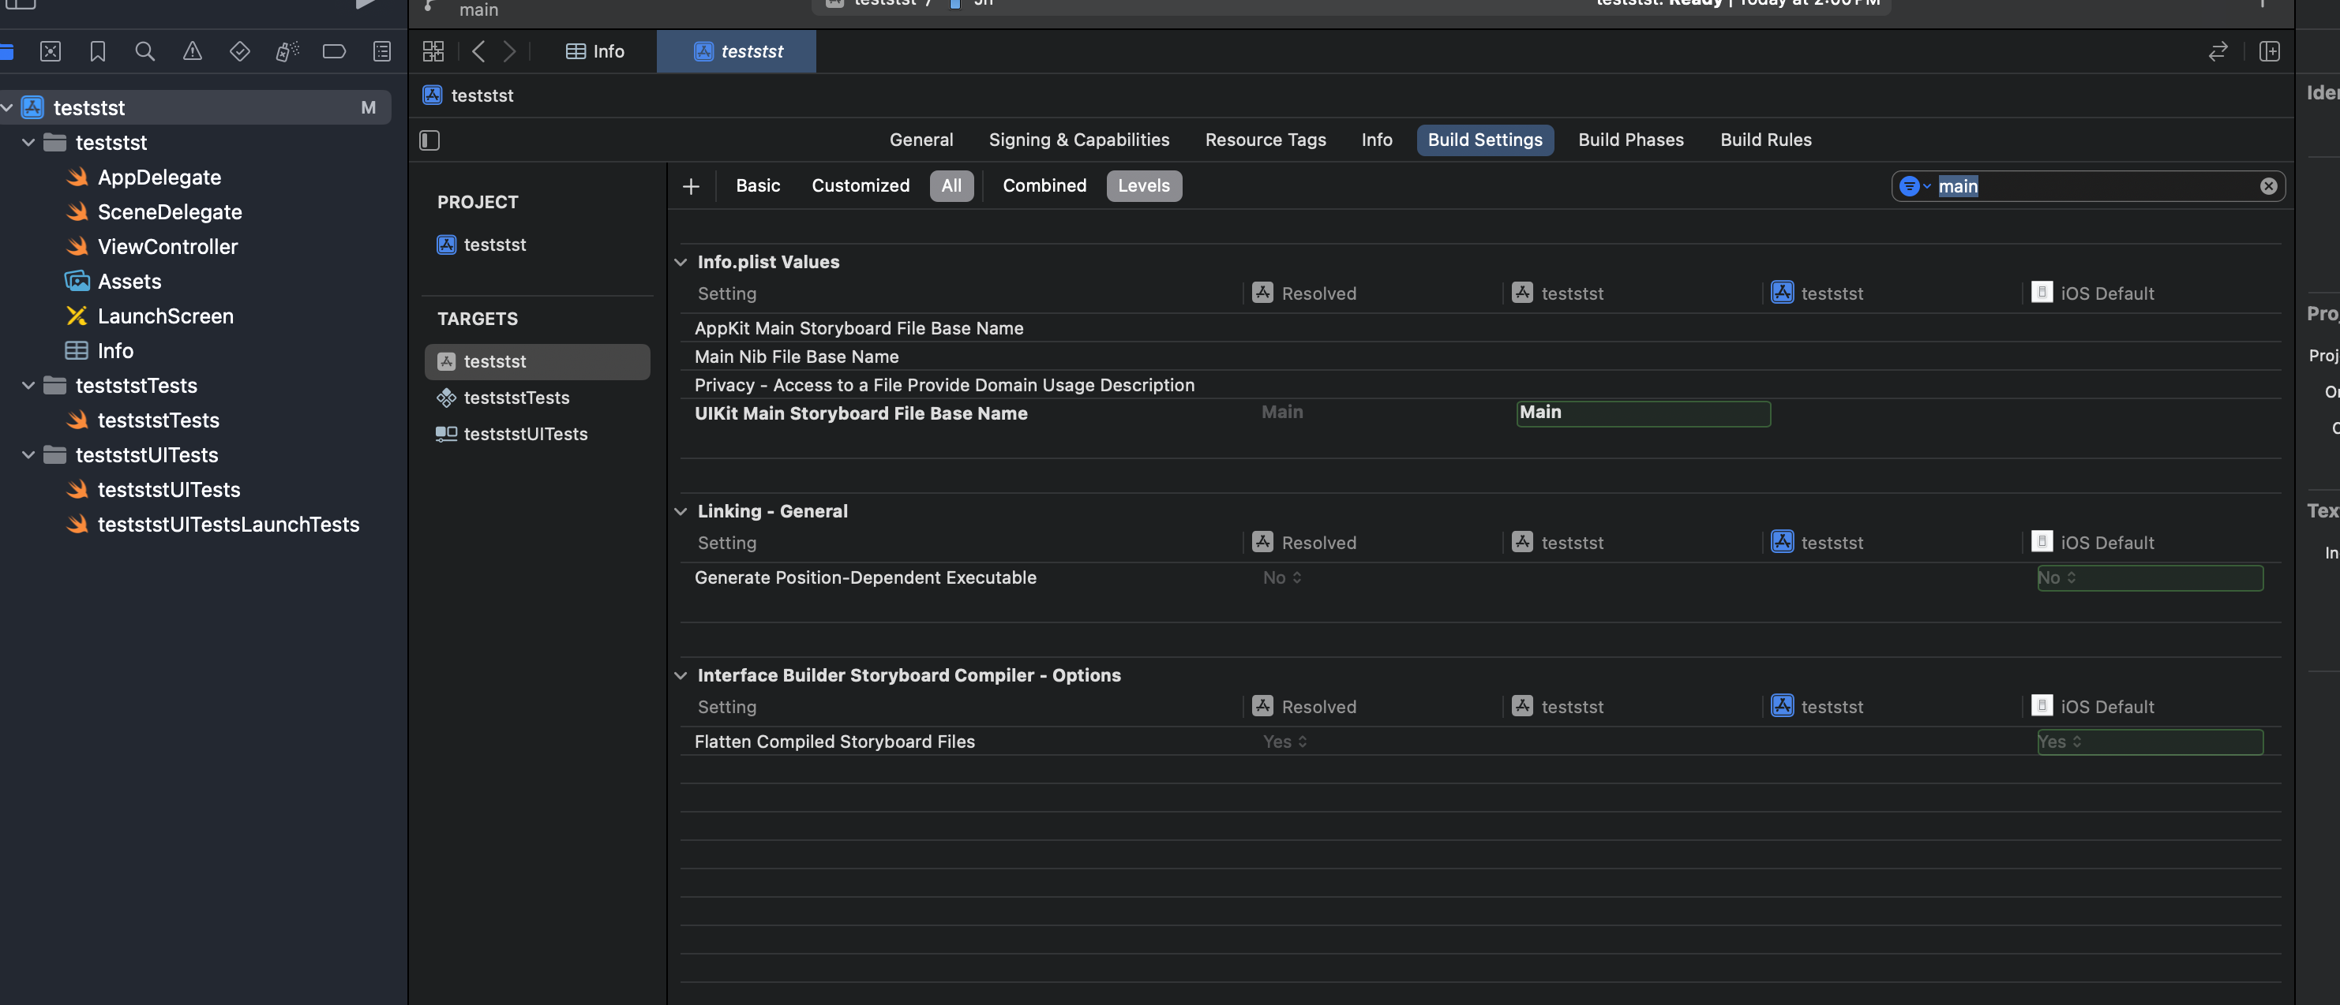
Task: Select ViewController swift file
Action: tap(167, 246)
